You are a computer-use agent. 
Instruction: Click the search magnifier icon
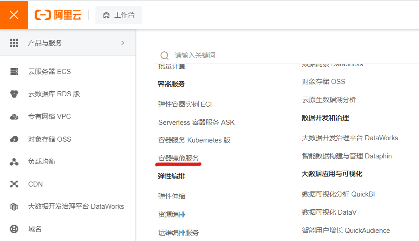(x=165, y=55)
